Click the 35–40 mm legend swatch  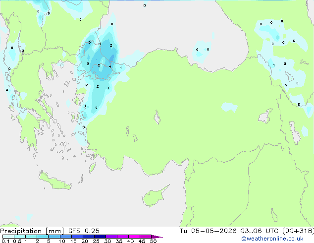[122, 237]
